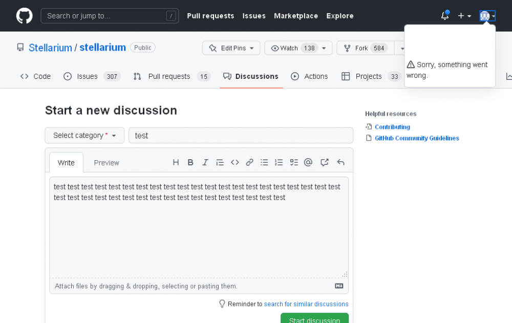
Task: Mention a user with the @ icon
Action: click(x=308, y=162)
